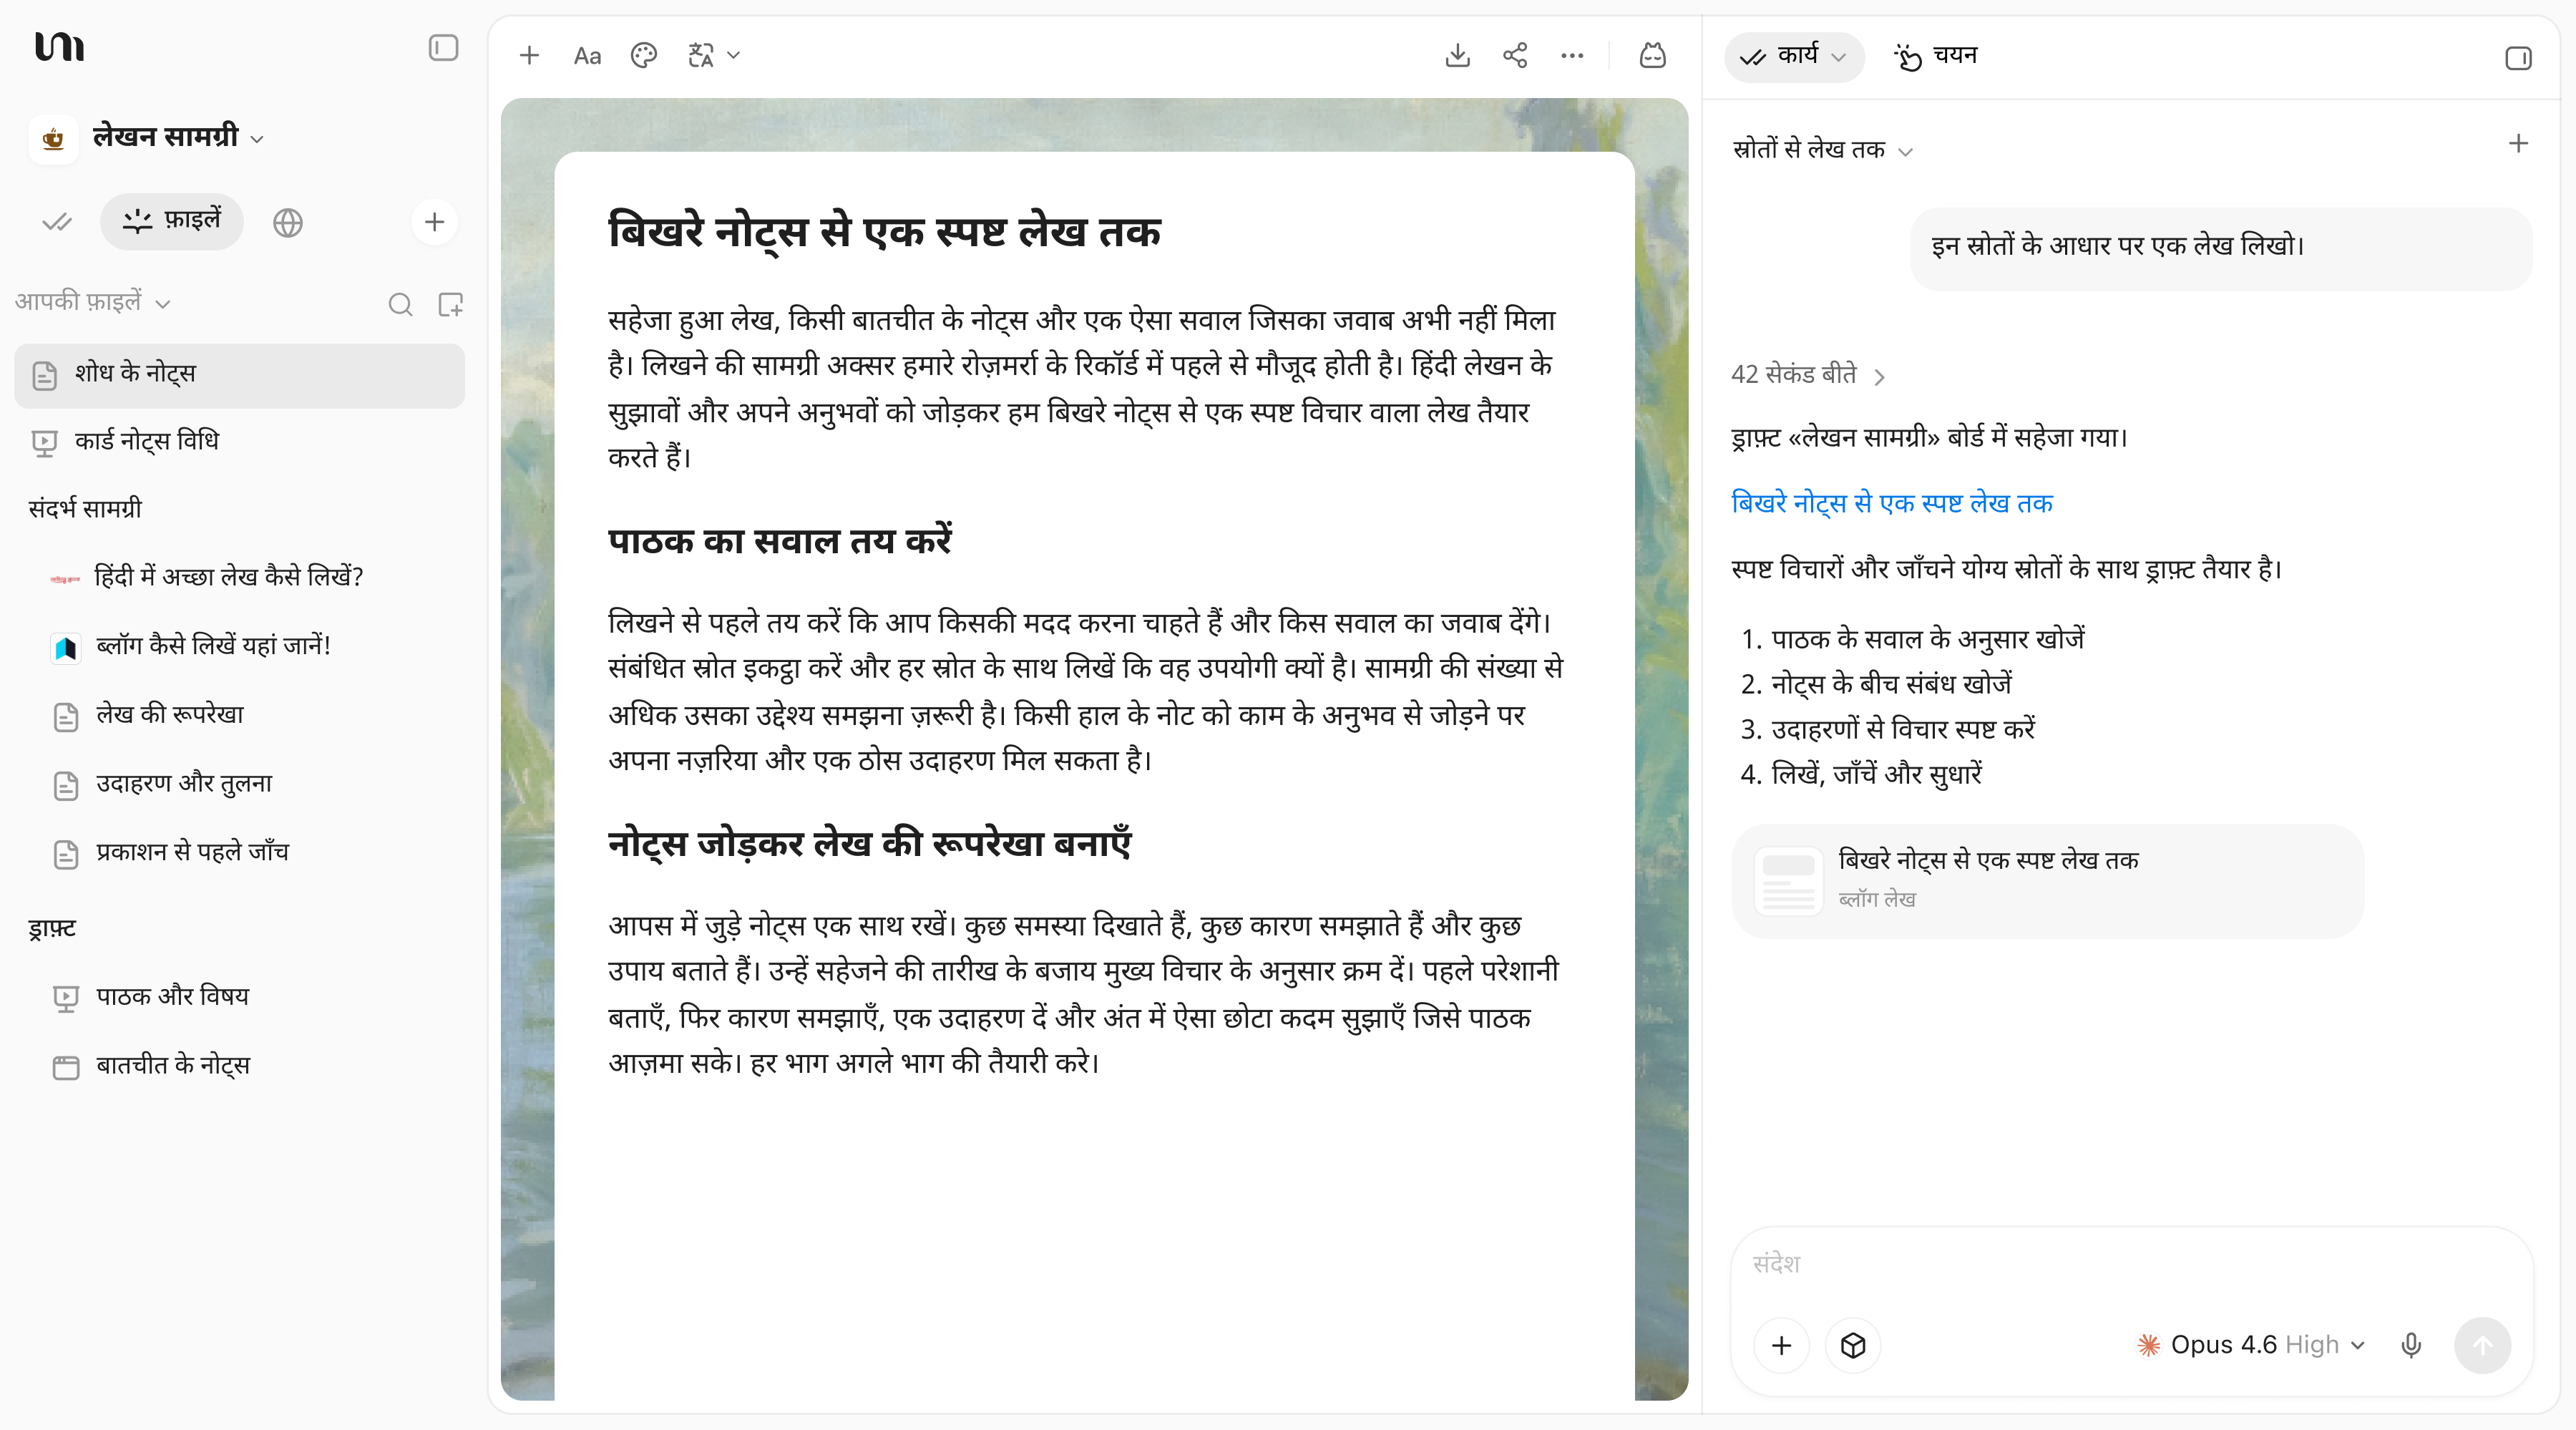Click the attachment plus button in message box
Image resolution: width=2576 pixels, height=1430 pixels.
(1781, 1345)
